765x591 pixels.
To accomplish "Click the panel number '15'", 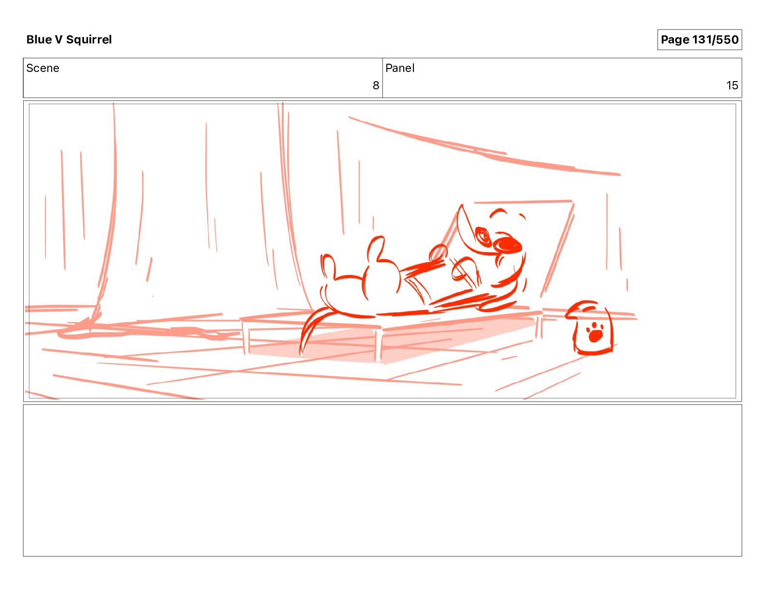I will (x=732, y=85).
